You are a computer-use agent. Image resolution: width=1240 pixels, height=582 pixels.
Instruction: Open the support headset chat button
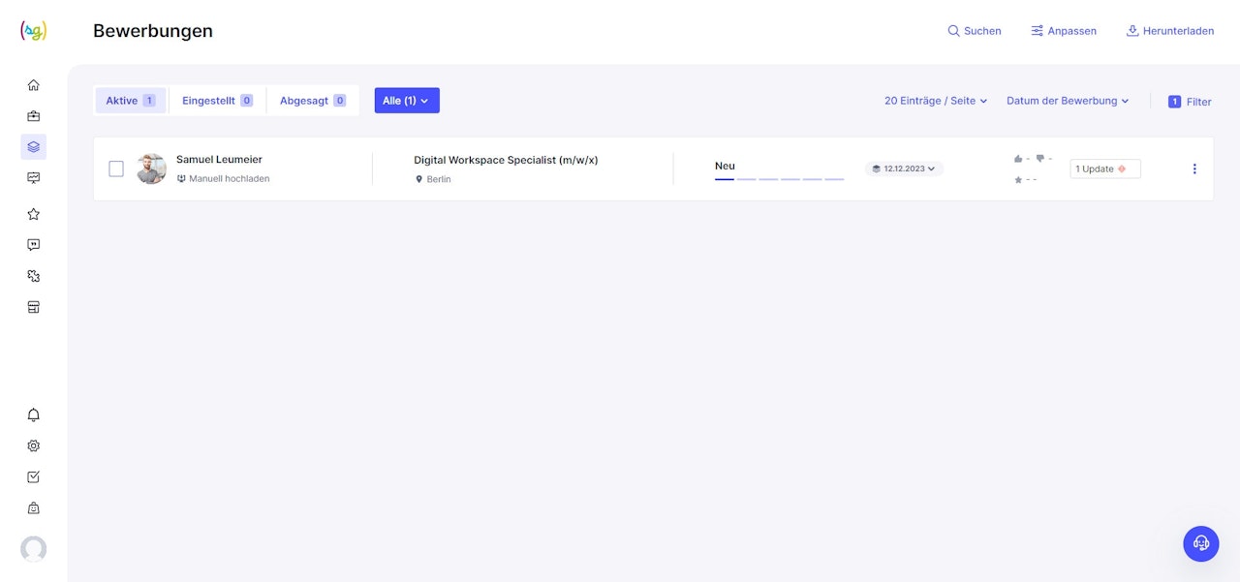click(x=1201, y=543)
